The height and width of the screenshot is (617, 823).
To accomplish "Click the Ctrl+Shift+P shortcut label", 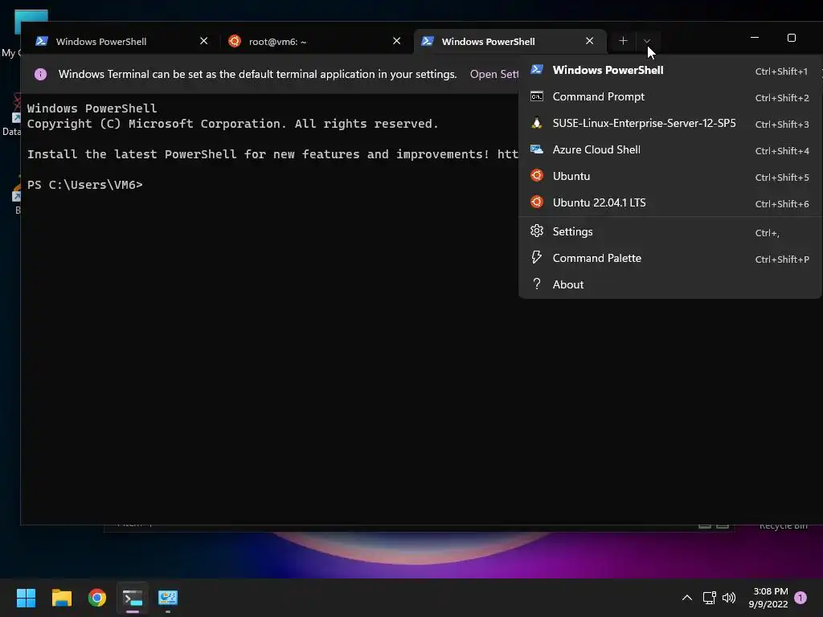I will point(782,259).
